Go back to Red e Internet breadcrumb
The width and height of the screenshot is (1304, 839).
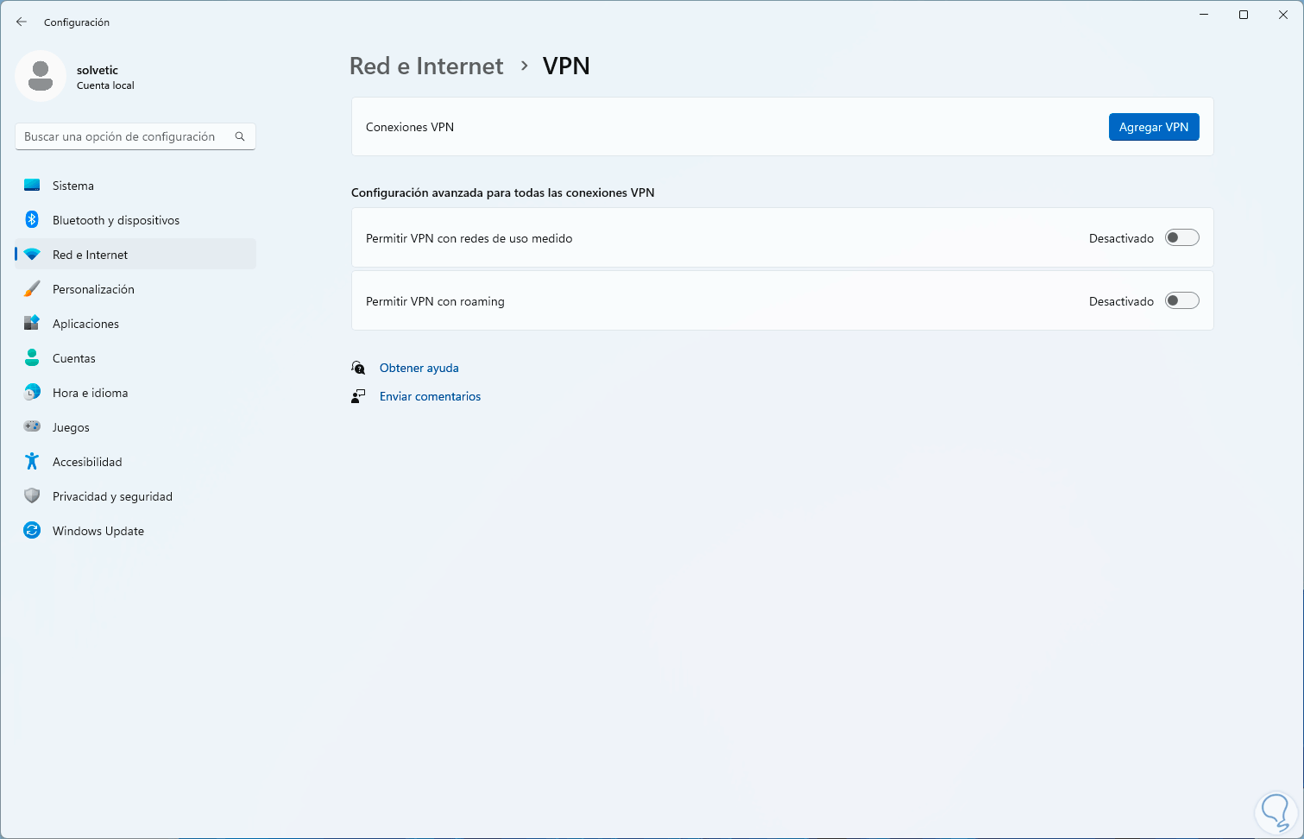point(426,66)
